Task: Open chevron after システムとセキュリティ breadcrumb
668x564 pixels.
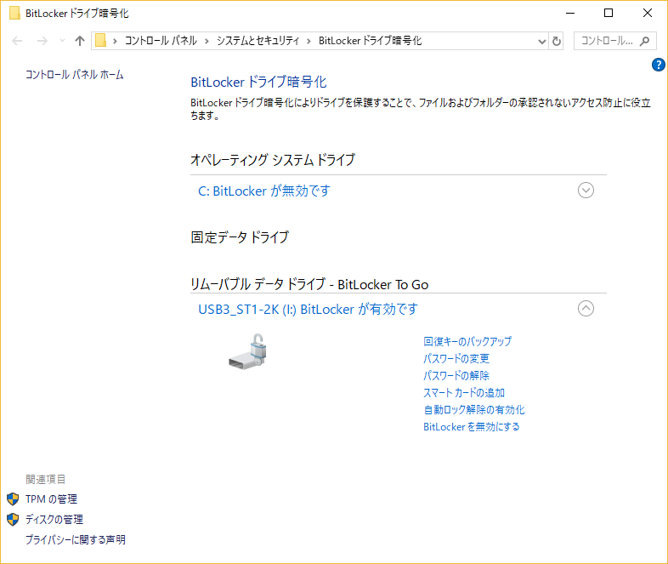Action: [x=309, y=41]
